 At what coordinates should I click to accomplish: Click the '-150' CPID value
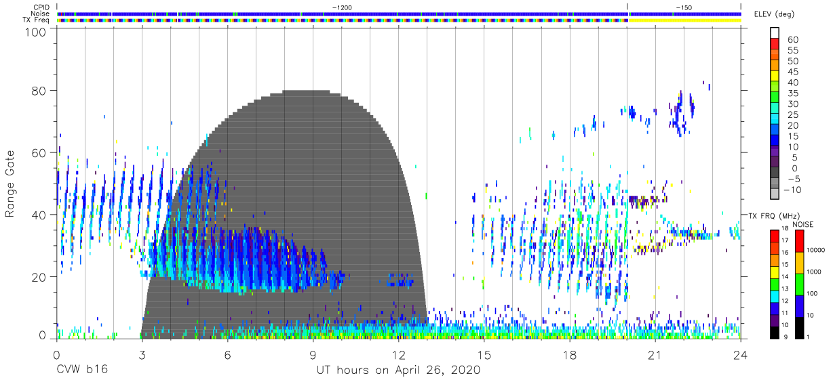684,7
